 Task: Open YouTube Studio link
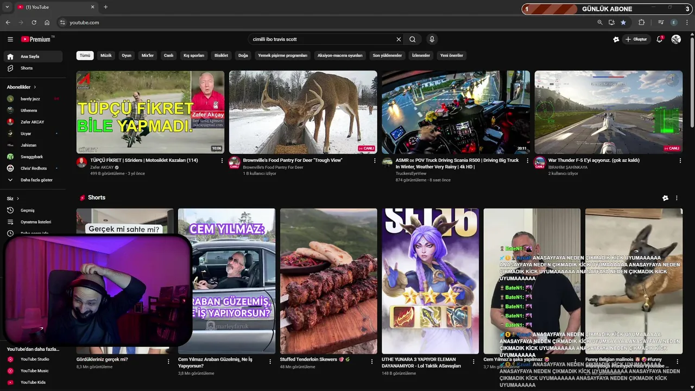(x=33, y=359)
